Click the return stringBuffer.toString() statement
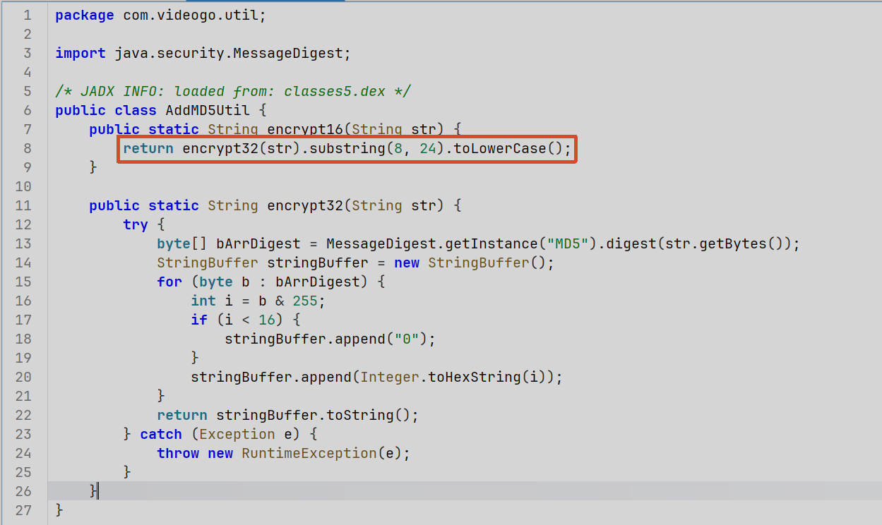 point(288,415)
